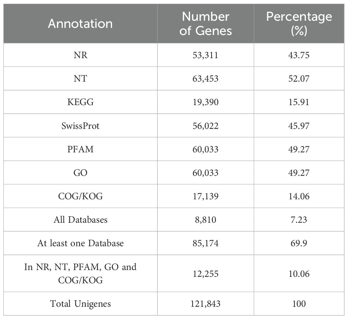Screen dimensions: 348x319
Task: Click the Percentage (%) column header
Action: pos(299,23)
